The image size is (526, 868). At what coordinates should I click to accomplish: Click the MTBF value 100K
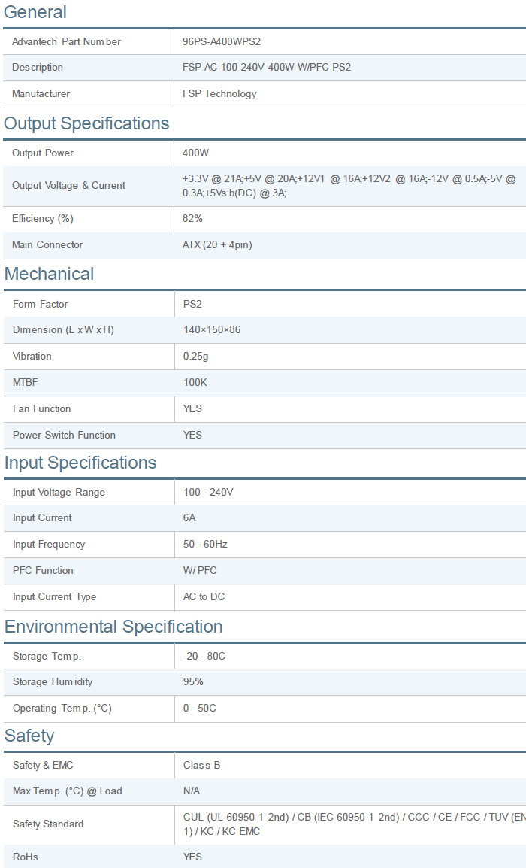[195, 383]
